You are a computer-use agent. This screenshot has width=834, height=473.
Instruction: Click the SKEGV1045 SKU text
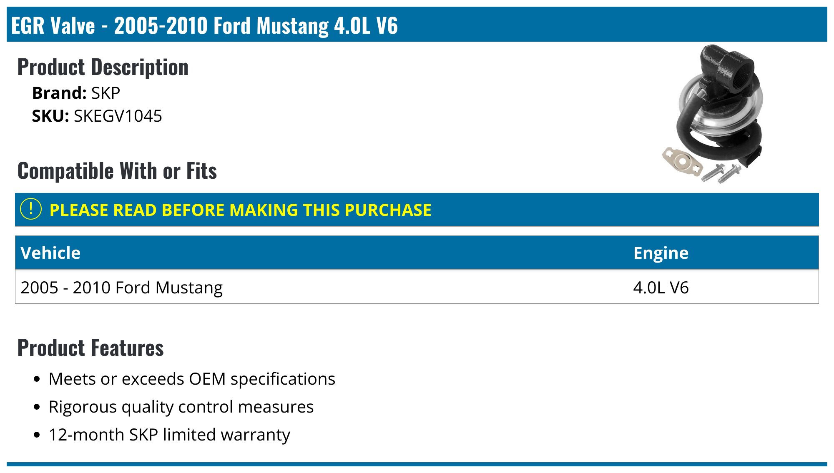[x=118, y=116]
